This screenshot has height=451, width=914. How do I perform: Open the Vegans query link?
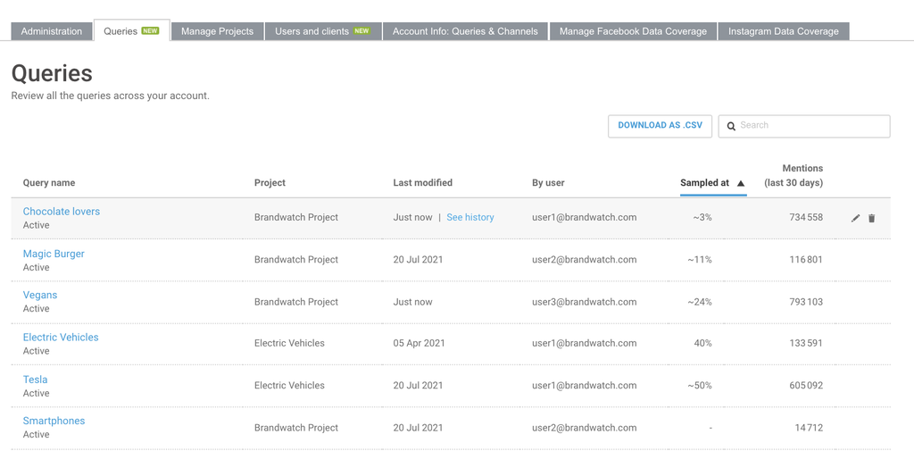(40, 295)
